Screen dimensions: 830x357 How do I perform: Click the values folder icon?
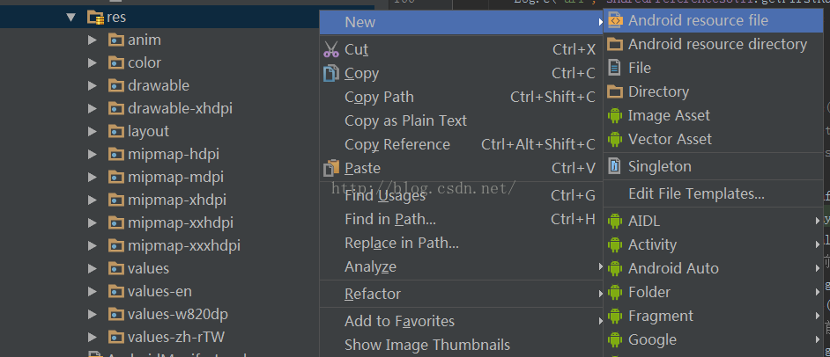(116, 268)
